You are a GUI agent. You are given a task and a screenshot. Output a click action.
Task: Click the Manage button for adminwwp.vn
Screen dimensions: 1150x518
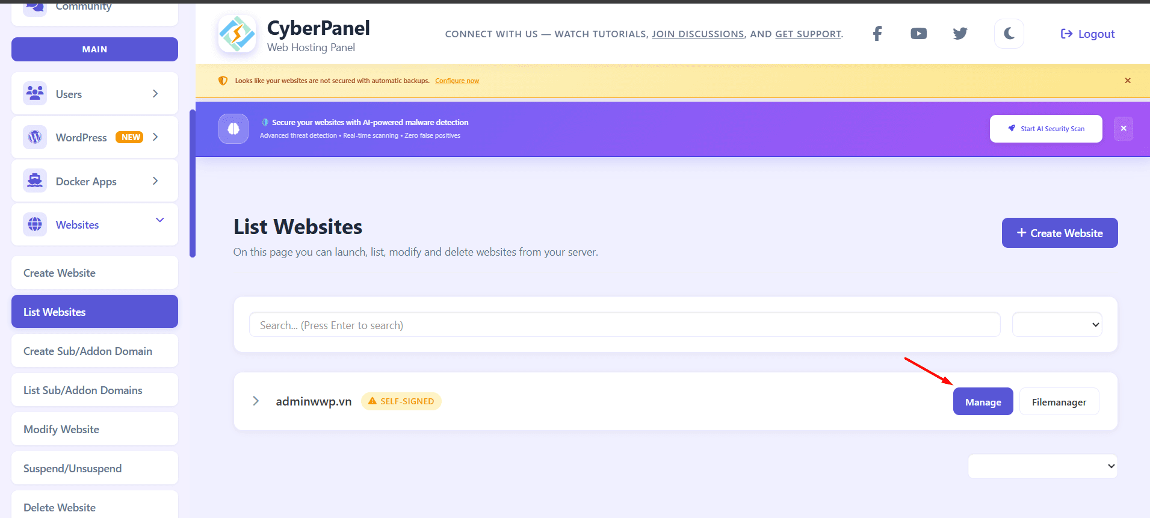pos(983,402)
